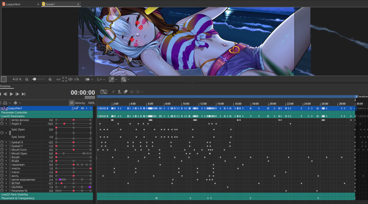
Task: Click the Lyagushka1 track thumbnail
Action: coord(4,108)
